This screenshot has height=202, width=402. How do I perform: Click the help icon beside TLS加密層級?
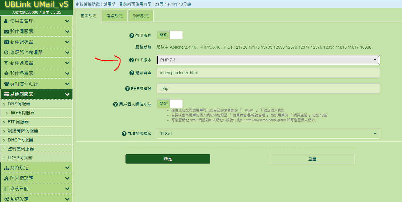click(124, 134)
